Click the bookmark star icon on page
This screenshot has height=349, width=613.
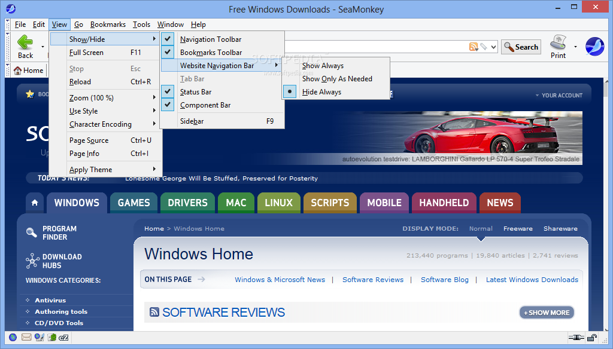[30, 94]
